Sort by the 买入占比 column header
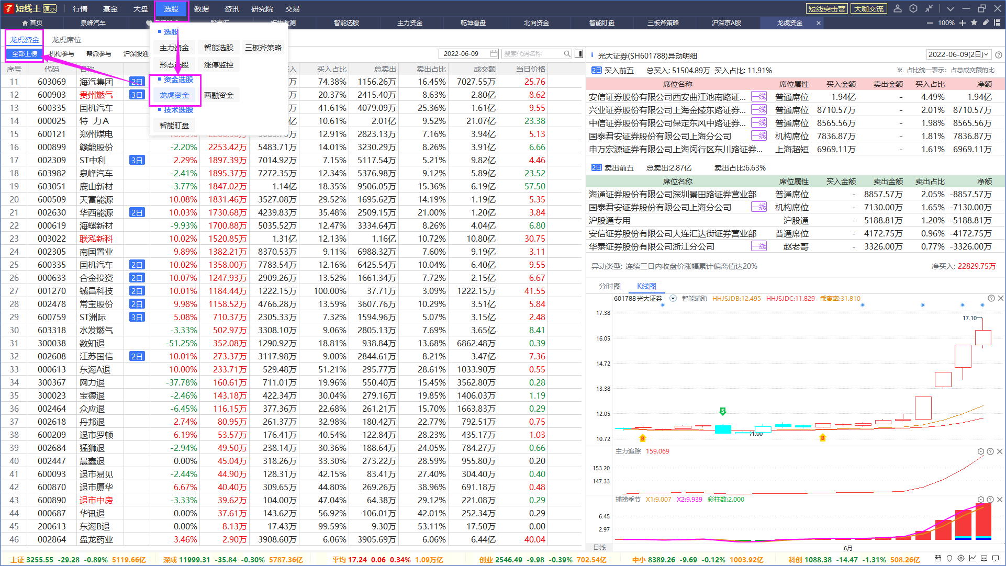1006x566 pixels. tap(332, 69)
